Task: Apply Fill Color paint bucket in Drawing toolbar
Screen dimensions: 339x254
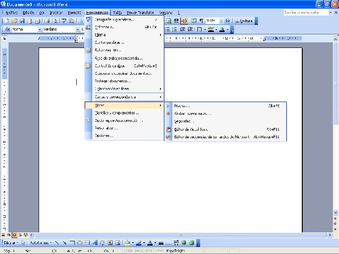Action: pos(128,243)
